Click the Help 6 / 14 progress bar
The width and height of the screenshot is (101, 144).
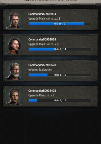[60, 49]
